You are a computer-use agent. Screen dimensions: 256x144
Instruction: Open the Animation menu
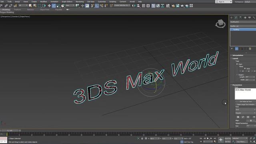point(54,2)
